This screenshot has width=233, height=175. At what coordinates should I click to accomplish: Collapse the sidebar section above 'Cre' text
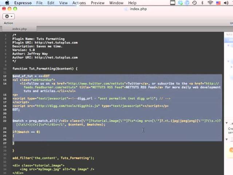[226, 123]
